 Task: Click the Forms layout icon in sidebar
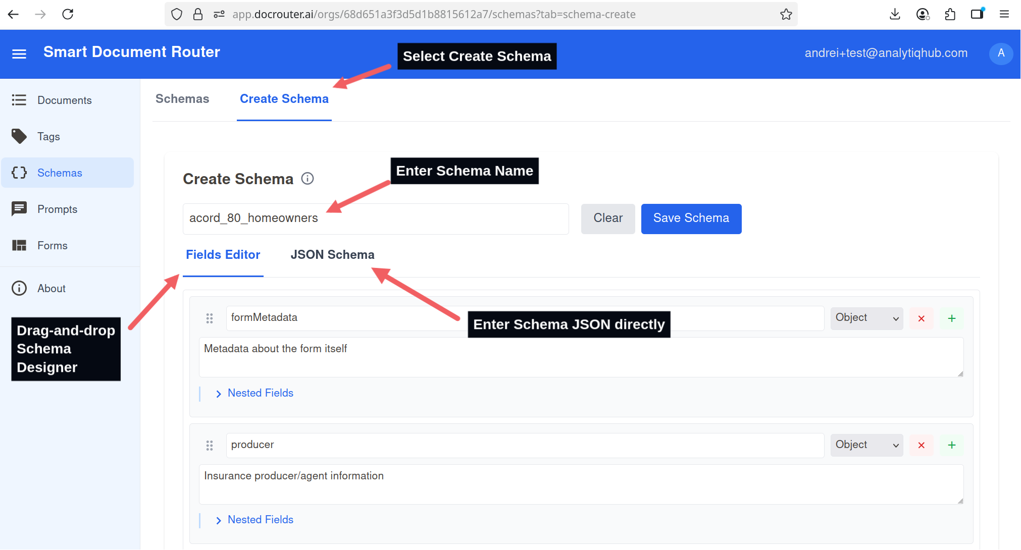(19, 245)
